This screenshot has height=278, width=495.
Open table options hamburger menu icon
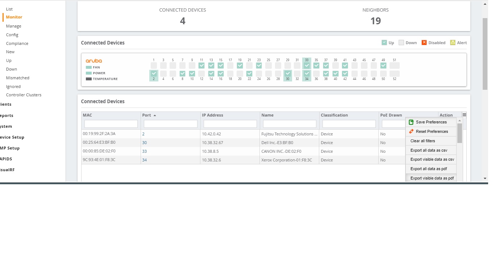click(464, 115)
